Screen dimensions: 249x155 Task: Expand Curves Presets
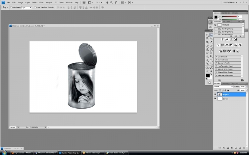[217, 60]
